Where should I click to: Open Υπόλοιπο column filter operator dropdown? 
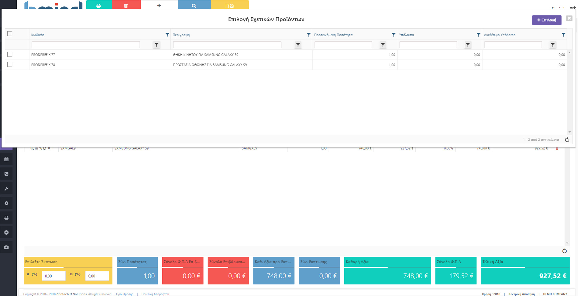tap(468, 45)
